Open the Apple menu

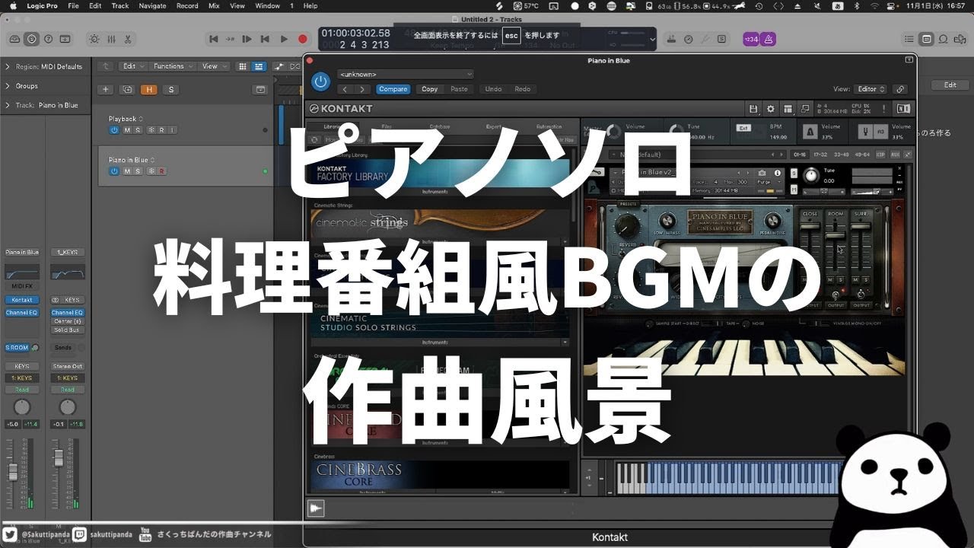[12, 5]
